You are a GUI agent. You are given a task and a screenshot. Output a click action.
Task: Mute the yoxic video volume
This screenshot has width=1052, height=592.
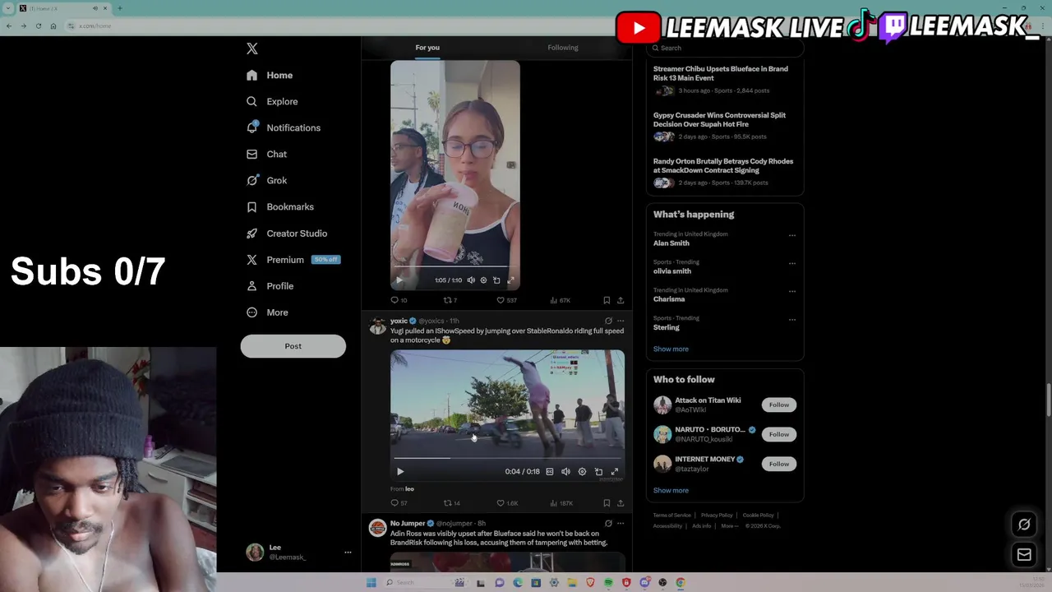[565, 471]
